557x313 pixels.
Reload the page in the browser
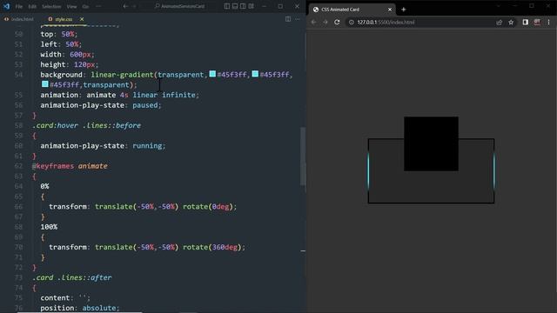(337, 22)
